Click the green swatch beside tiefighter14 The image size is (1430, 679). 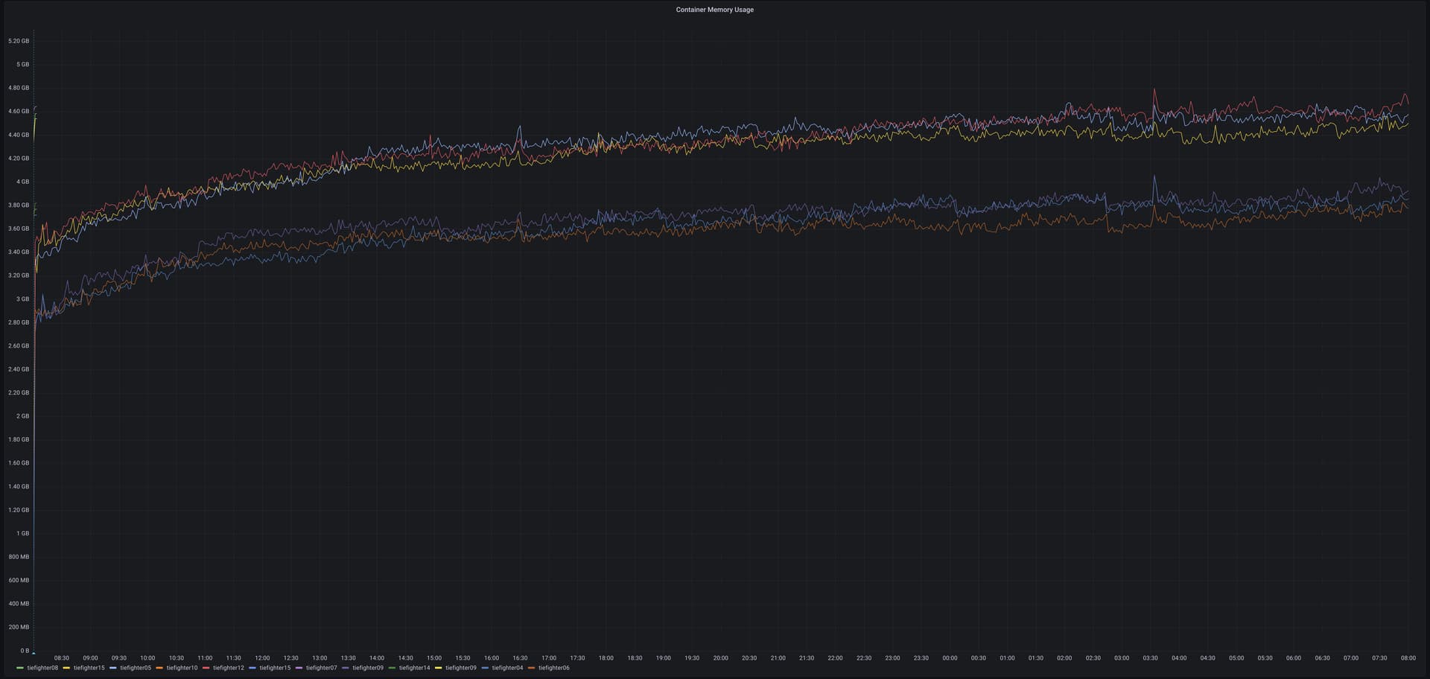(x=392, y=668)
